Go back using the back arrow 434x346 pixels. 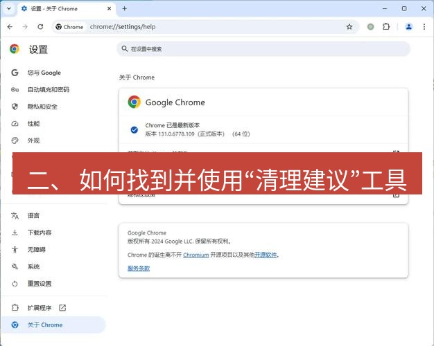tap(10, 27)
